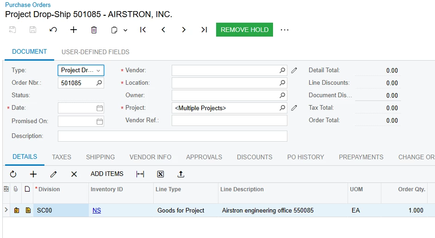435x238 pixels.
Task: Edit the vendor with pencil icon
Action: click(294, 70)
